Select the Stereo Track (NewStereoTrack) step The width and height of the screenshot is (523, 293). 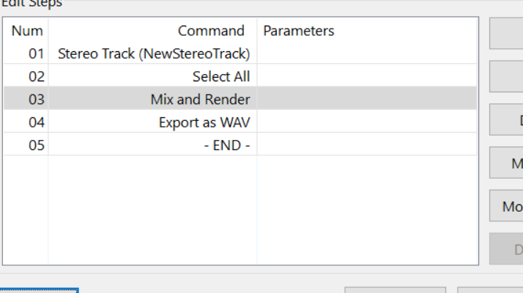click(240, 53)
